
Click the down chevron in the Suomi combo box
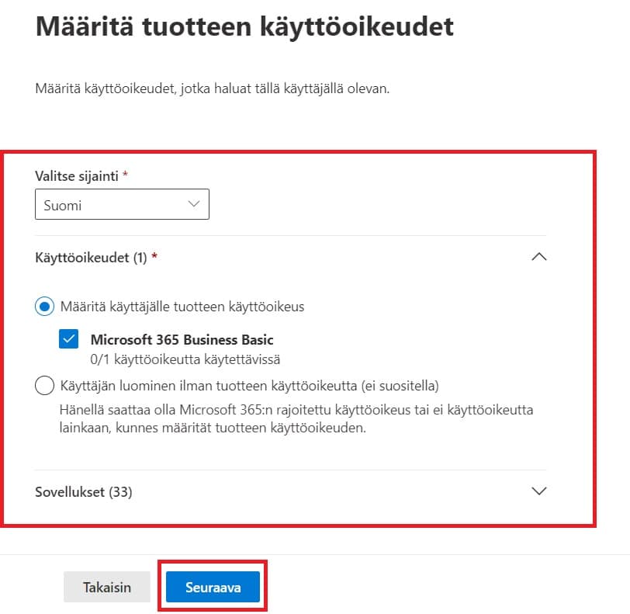pyautogui.click(x=193, y=205)
